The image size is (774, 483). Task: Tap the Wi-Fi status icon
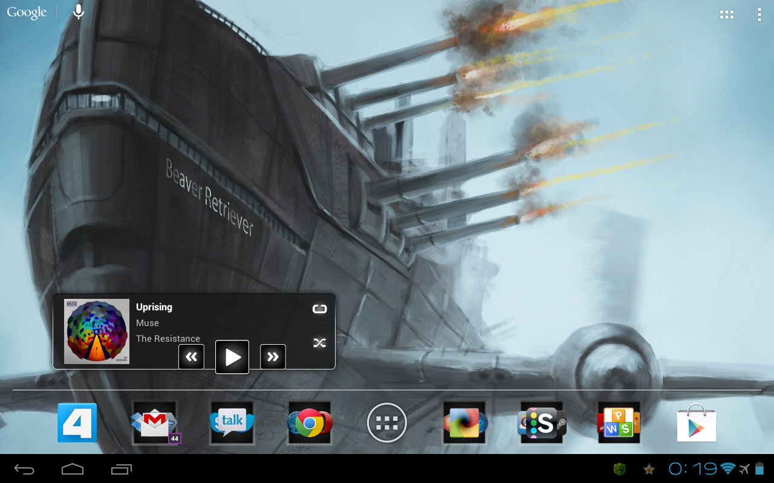pos(728,469)
